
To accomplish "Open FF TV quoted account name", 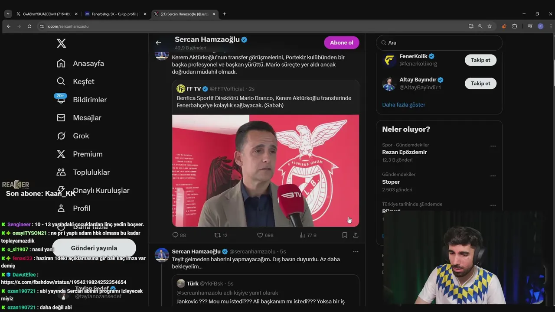I will click(194, 89).
